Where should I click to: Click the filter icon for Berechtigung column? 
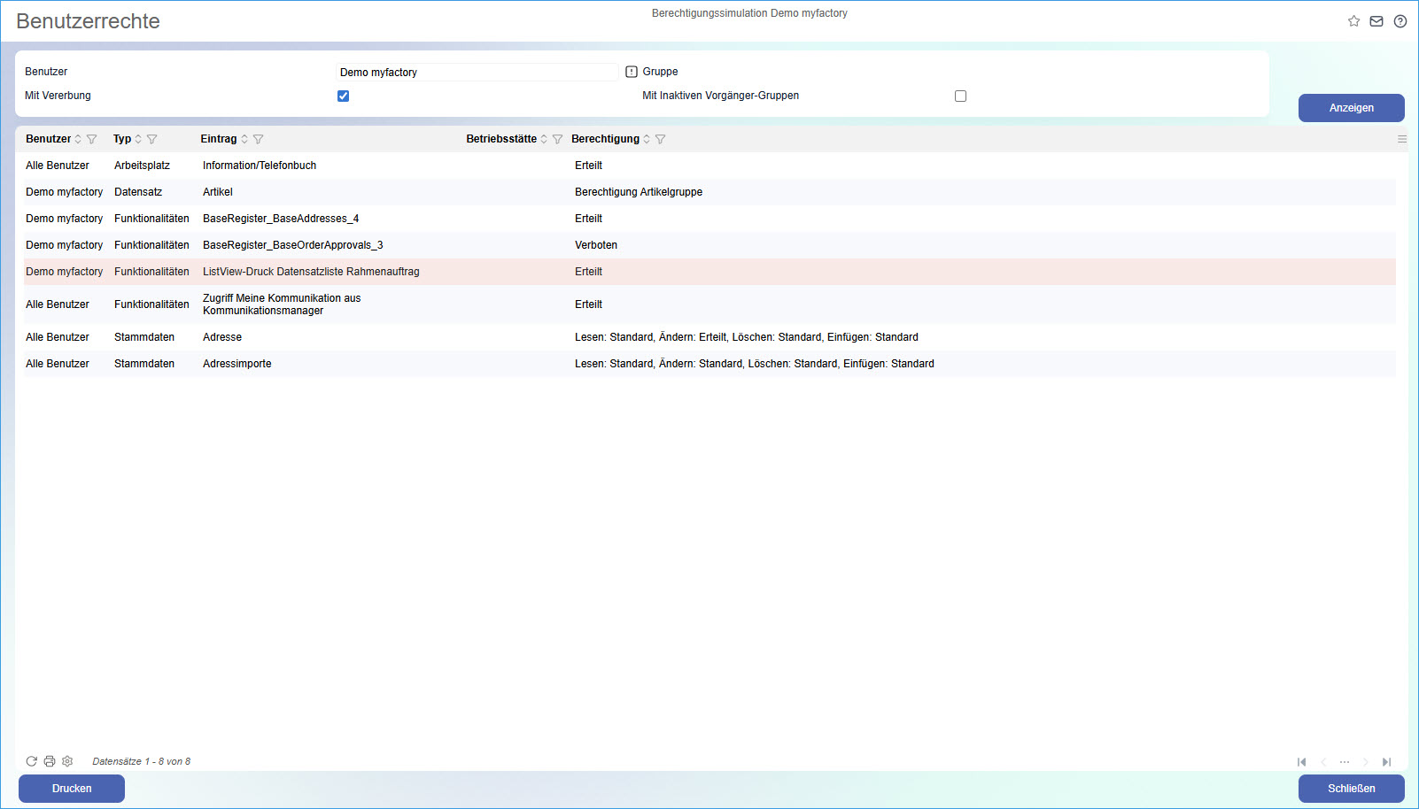tap(660, 139)
